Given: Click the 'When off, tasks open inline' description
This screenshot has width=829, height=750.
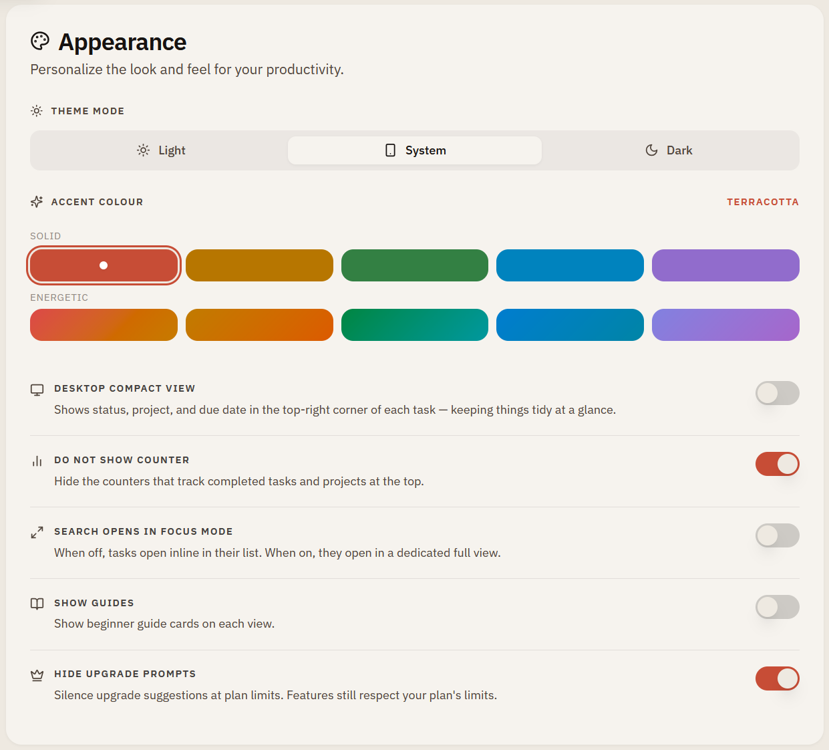Looking at the screenshot, I should coord(277,553).
